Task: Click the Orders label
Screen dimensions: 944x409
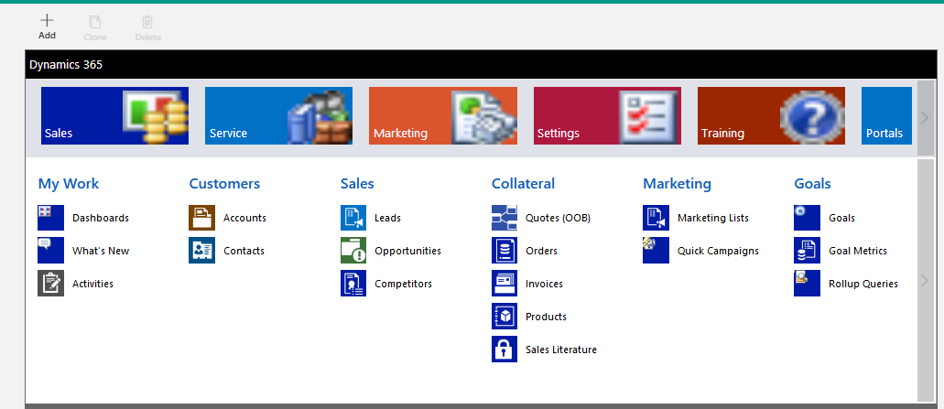Action: 541,251
